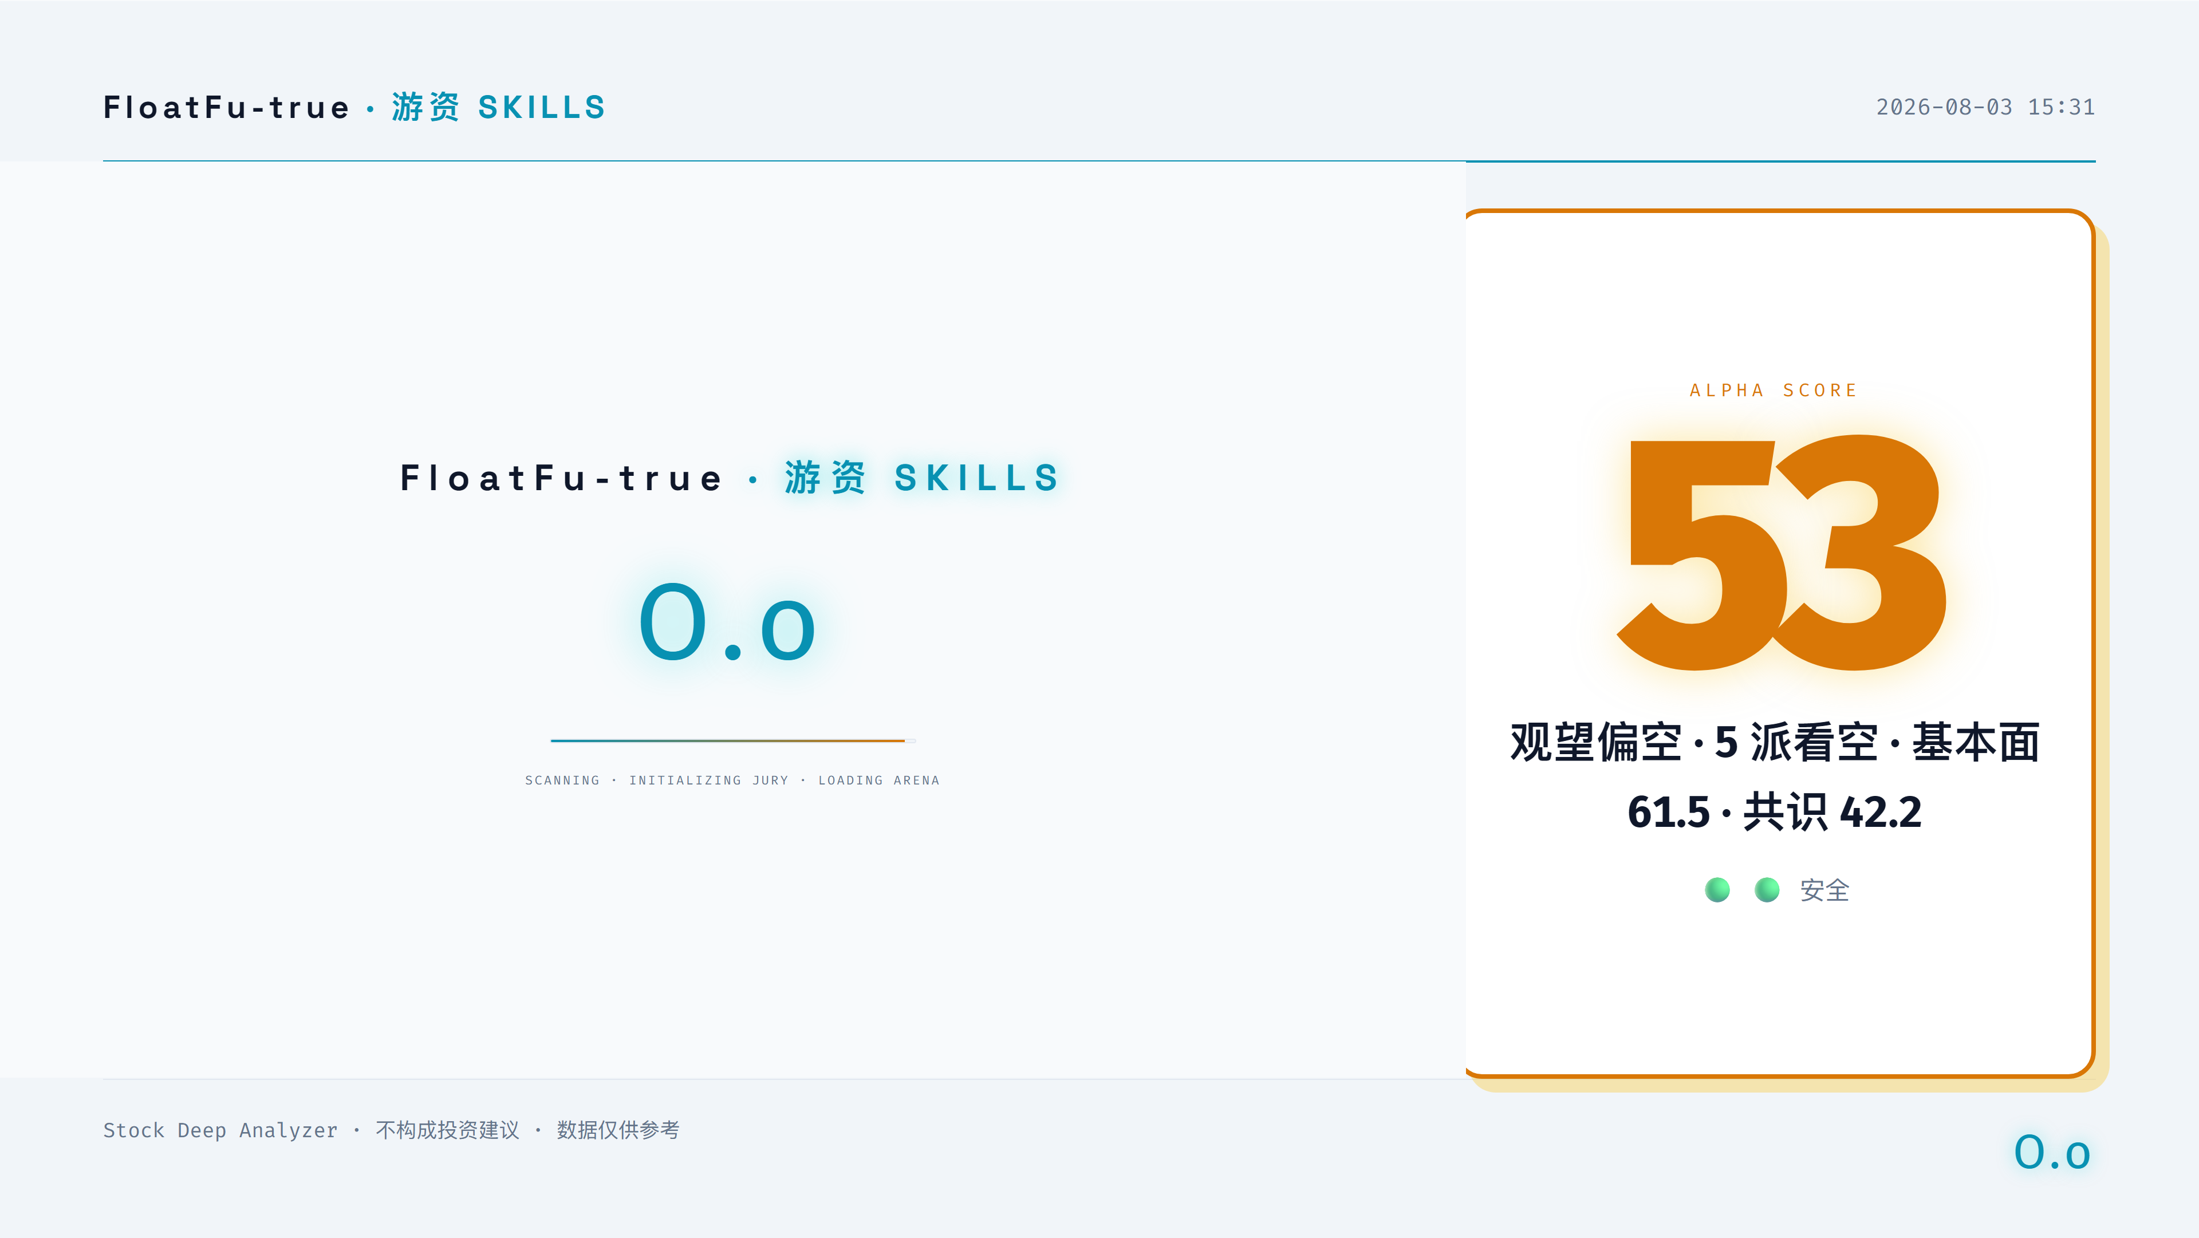Click the first green status dot
The width and height of the screenshot is (2199, 1238).
(x=1717, y=890)
